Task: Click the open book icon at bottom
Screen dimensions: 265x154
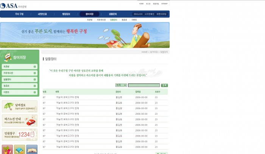Action: tap(32, 149)
